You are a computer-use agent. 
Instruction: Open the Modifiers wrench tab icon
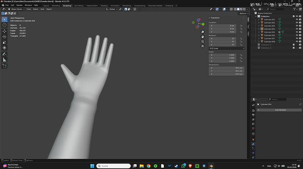[253, 144]
